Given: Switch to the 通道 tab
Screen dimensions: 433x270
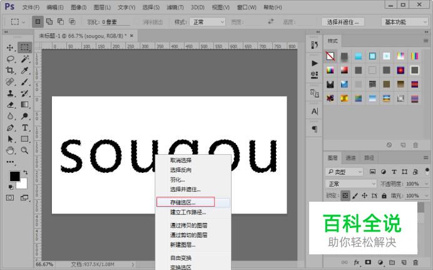Looking at the screenshot, I should [x=350, y=158].
